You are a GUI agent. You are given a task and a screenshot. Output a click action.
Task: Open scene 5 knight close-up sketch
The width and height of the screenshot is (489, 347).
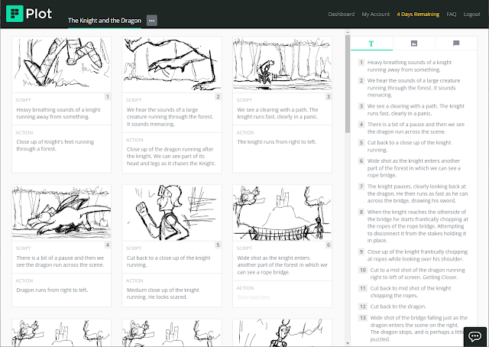[x=172, y=212]
